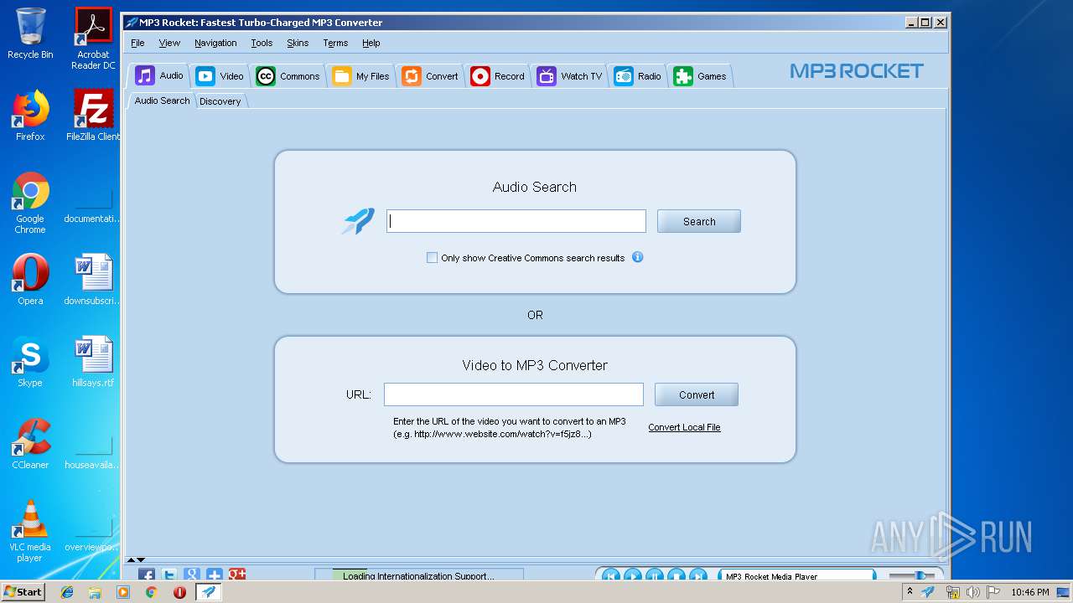
Task: Click the rocket icon beside search field
Action: click(358, 221)
